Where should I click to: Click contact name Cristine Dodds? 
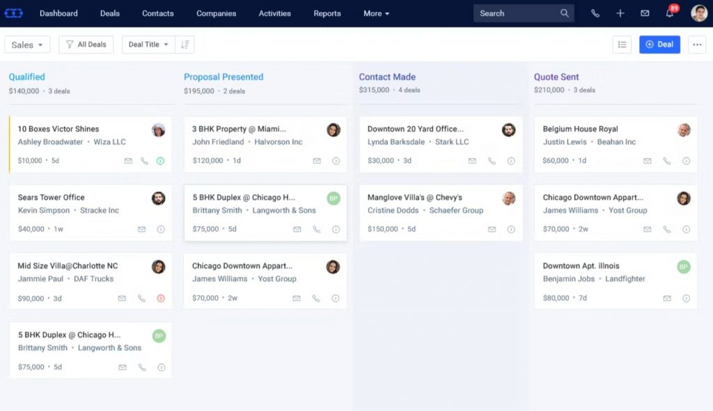click(393, 210)
